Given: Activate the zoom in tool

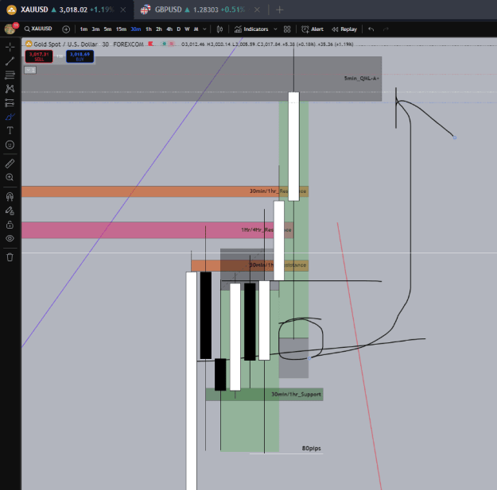Looking at the screenshot, I should 10,177.
